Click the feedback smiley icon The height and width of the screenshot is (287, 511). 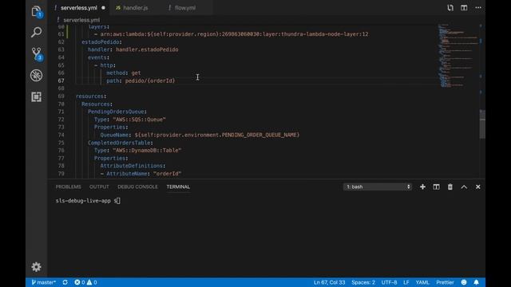coord(464,282)
